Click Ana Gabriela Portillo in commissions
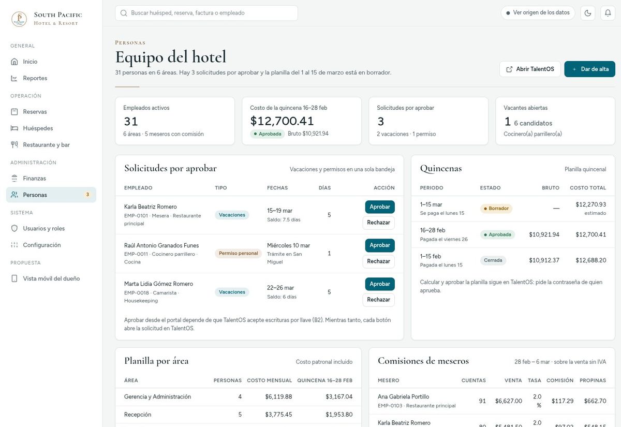 pyautogui.click(x=403, y=397)
